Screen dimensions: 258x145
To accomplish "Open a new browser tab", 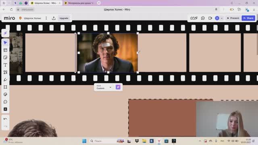I will point(99,3).
